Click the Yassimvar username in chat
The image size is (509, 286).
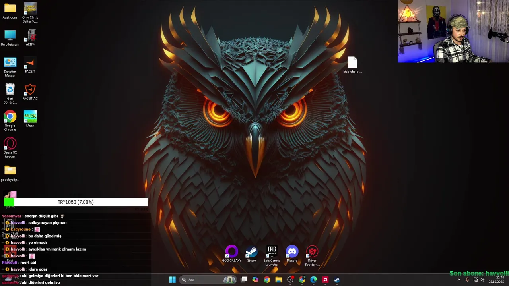12,216
